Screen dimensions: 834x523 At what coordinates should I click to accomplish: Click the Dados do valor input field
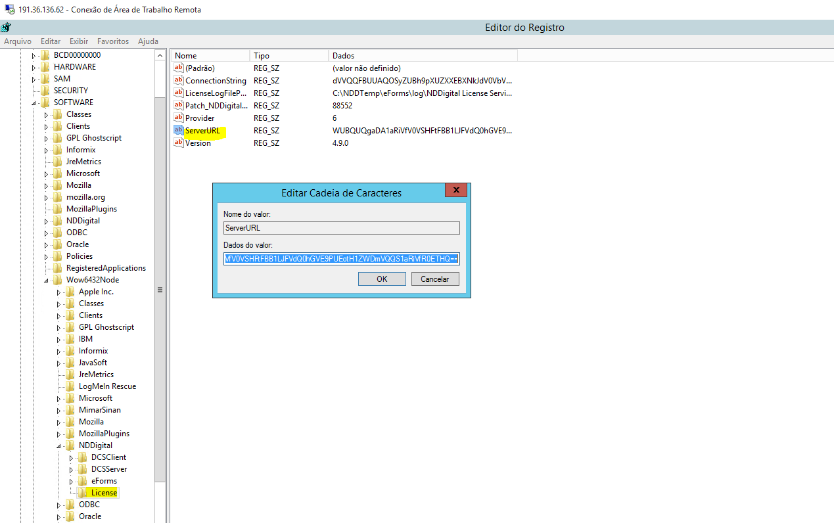[341, 259]
